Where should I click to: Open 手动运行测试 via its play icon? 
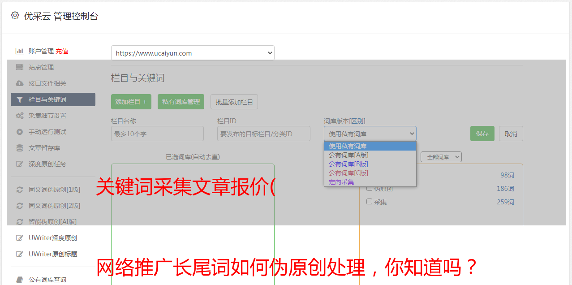point(20,132)
